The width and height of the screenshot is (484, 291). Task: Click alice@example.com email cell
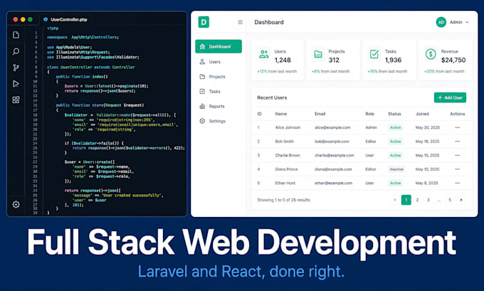(332, 127)
